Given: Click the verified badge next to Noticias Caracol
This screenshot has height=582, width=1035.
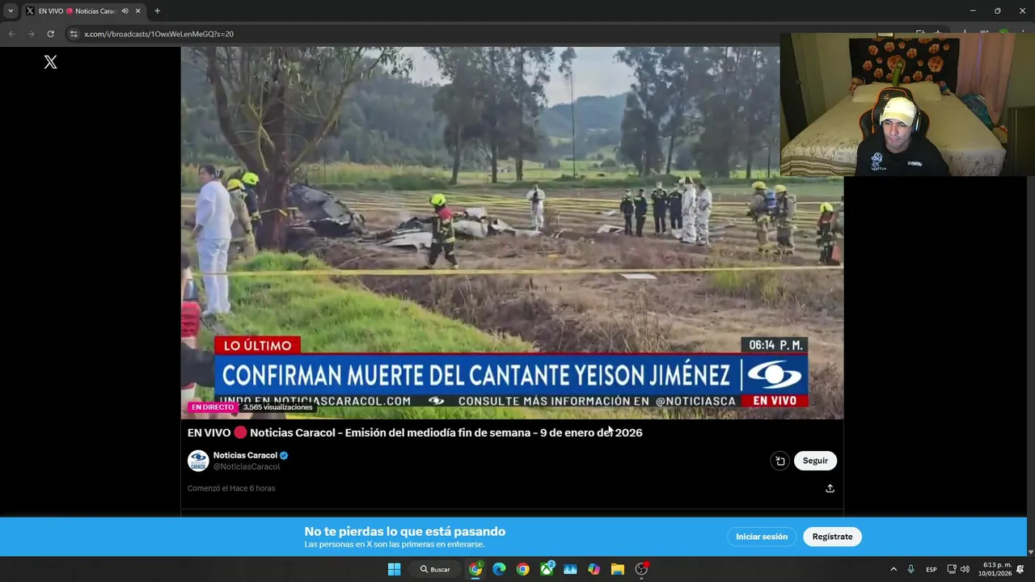Looking at the screenshot, I should tap(284, 455).
